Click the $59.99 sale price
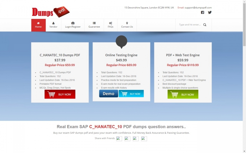The image size is (246, 153). [183, 60]
